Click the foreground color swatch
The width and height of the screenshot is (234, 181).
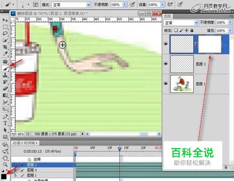(4, 177)
